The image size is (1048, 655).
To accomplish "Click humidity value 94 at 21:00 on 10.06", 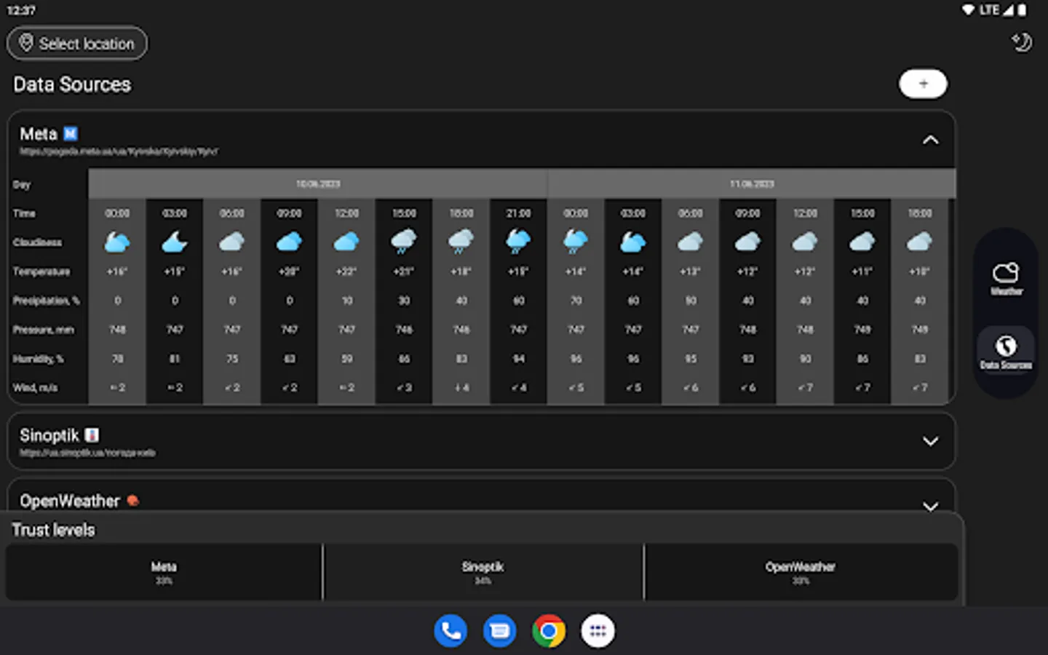I will pyautogui.click(x=518, y=359).
